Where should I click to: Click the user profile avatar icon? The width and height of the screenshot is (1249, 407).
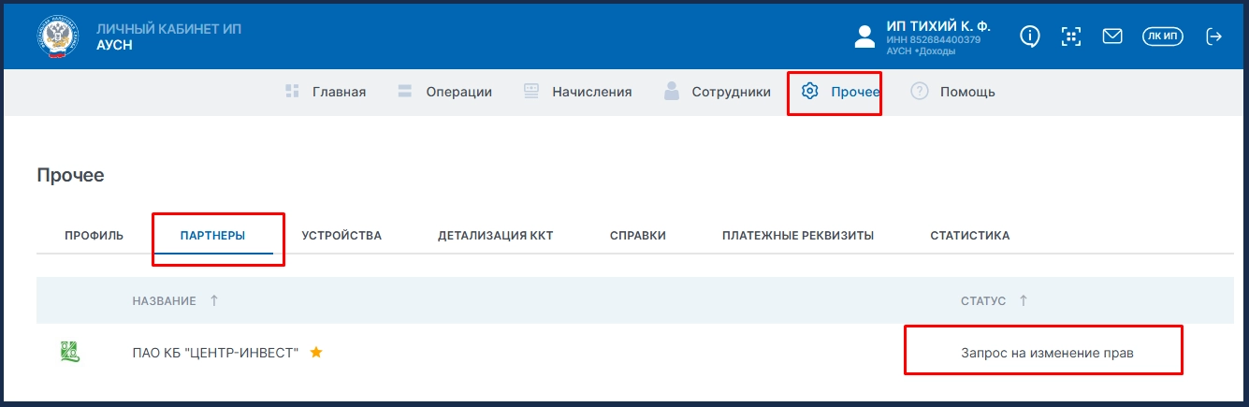[864, 36]
